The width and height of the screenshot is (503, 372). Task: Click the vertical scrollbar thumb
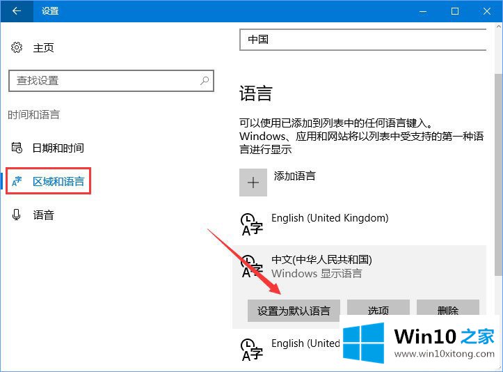pos(499,174)
